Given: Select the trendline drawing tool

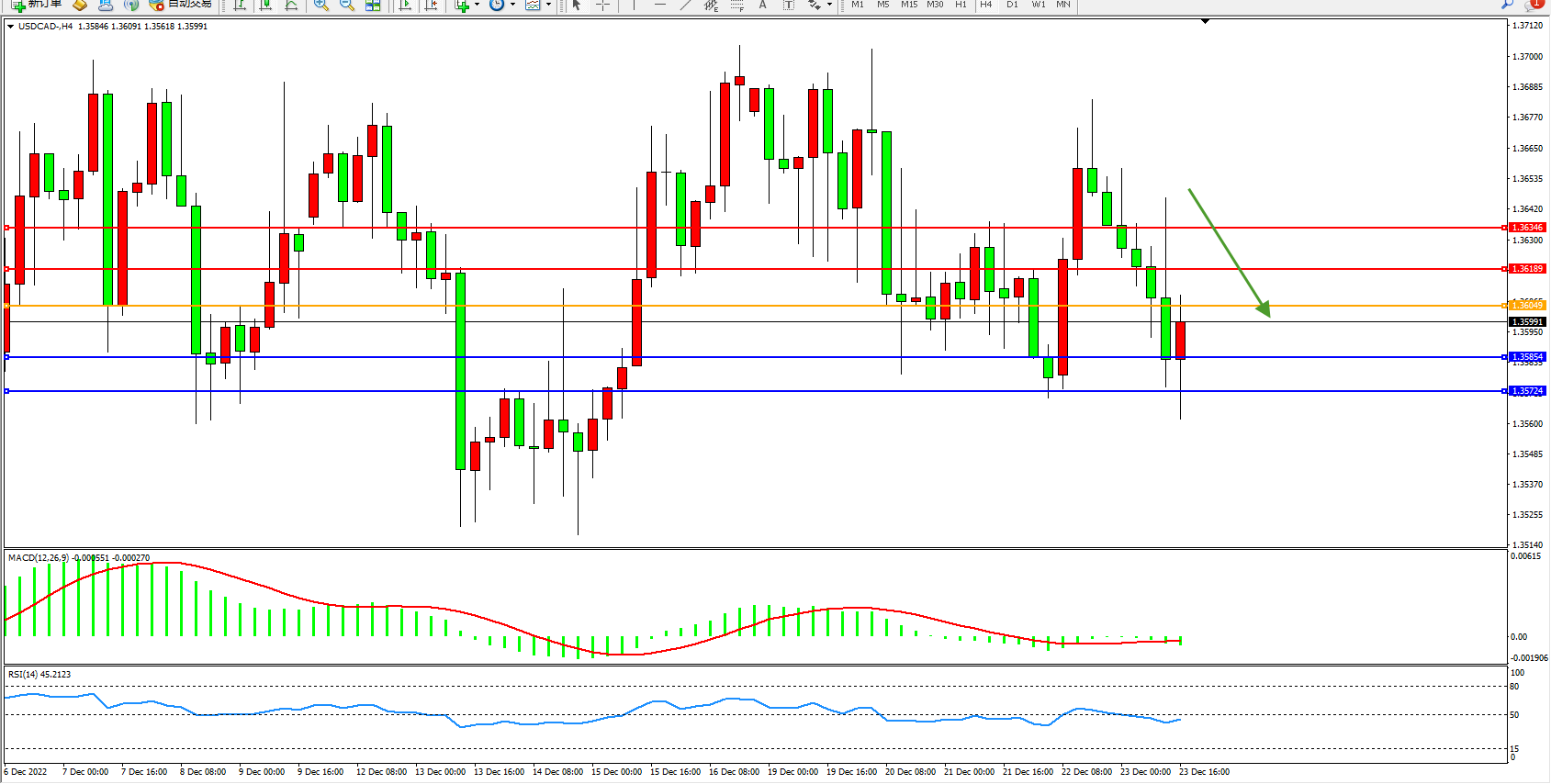Looking at the screenshot, I should (x=685, y=5).
